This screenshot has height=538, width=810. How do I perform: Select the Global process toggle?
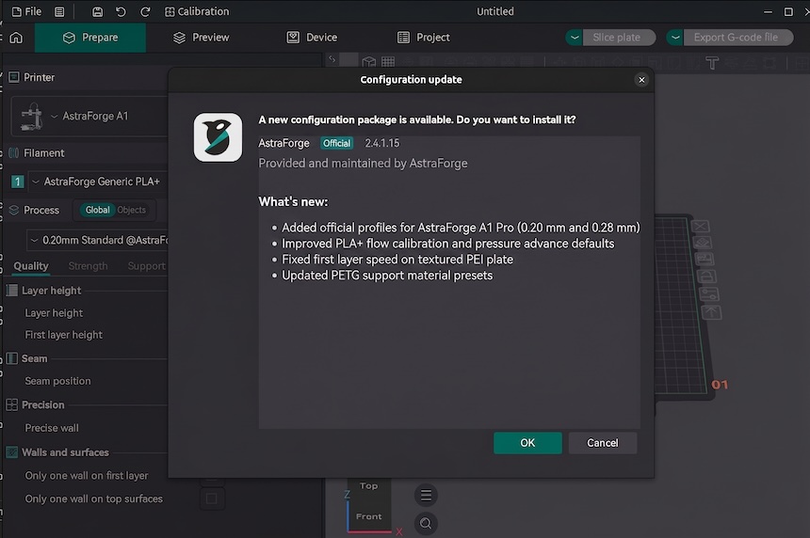97,210
